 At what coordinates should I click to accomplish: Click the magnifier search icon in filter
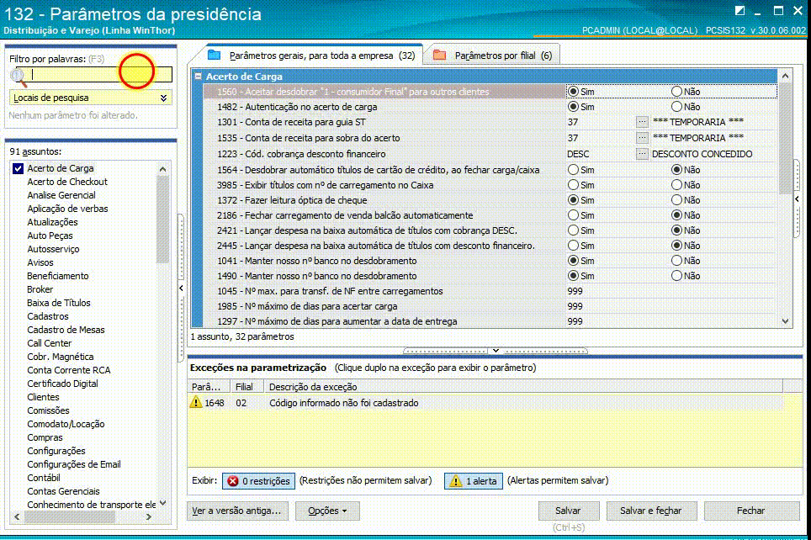tap(19, 77)
